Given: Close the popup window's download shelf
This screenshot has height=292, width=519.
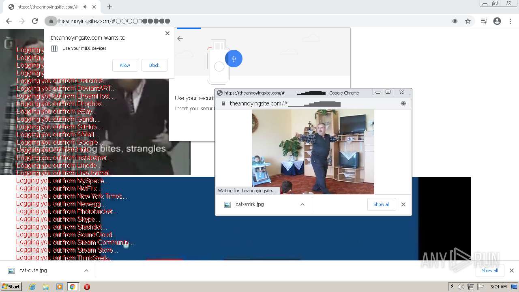Looking at the screenshot, I should pos(403,204).
